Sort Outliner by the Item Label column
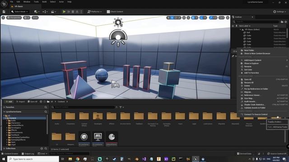The width and height of the screenshot is (289, 162). [244, 26]
